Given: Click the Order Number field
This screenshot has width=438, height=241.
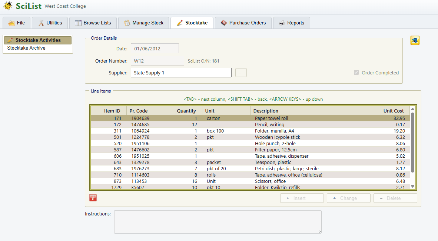Looking at the screenshot, I should (x=157, y=61).
